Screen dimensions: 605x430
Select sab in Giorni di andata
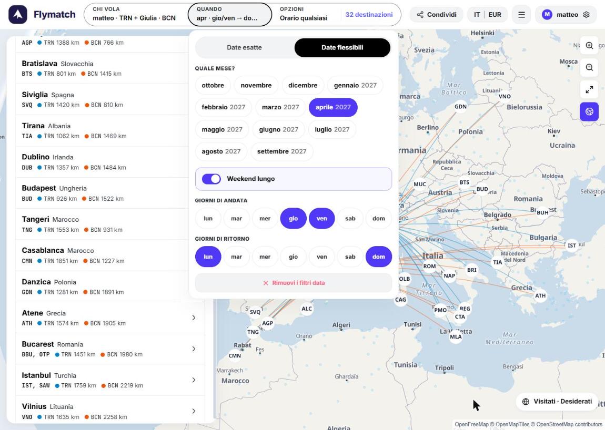click(350, 218)
